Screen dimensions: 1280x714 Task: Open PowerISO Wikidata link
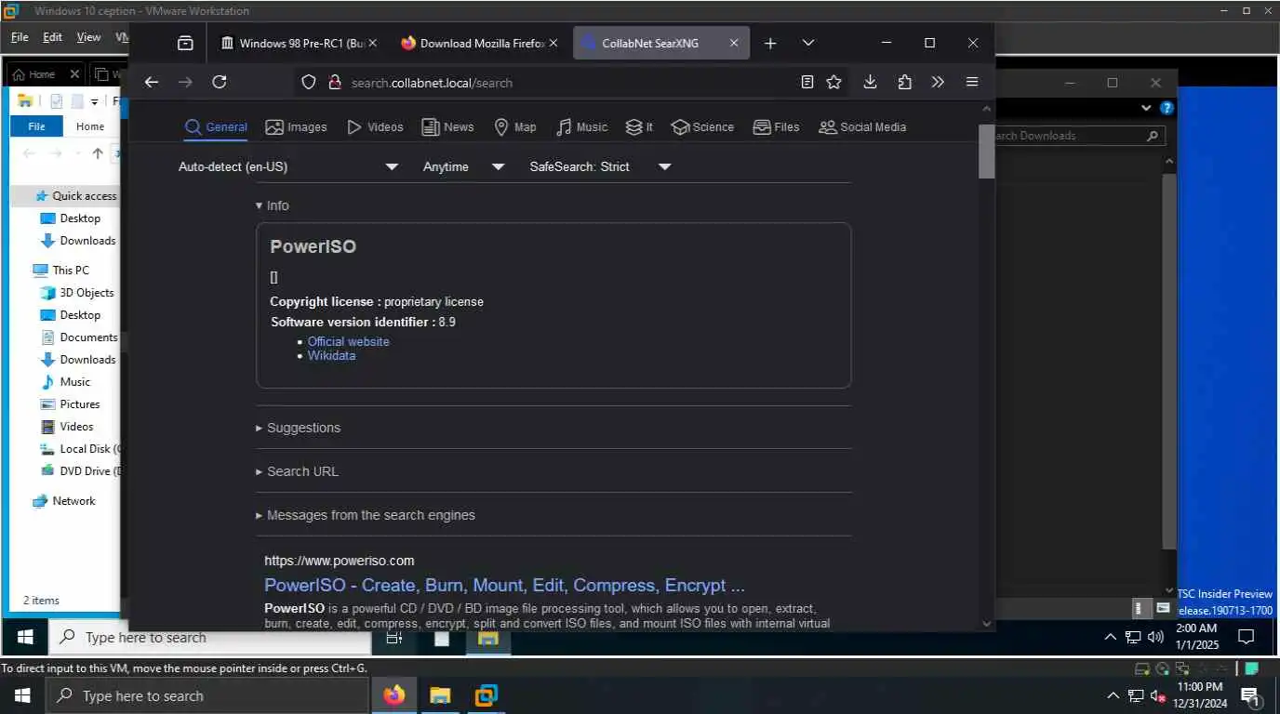331,355
